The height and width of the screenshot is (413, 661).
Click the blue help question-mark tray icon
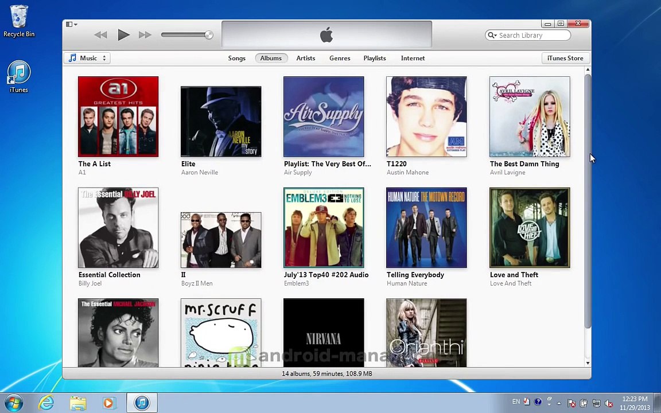[538, 402]
